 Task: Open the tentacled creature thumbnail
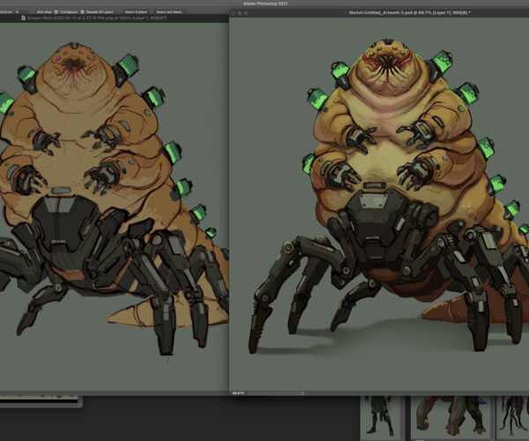[x=513, y=417]
